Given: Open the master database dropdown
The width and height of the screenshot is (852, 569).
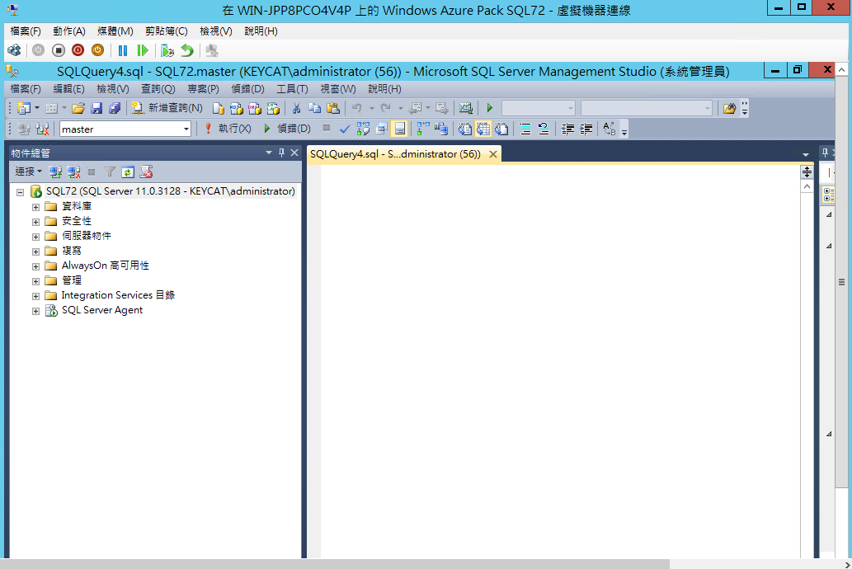Looking at the screenshot, I should coord(186,129).
